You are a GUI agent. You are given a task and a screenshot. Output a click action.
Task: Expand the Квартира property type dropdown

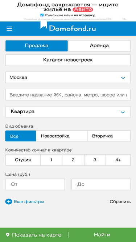coord(68,112)
